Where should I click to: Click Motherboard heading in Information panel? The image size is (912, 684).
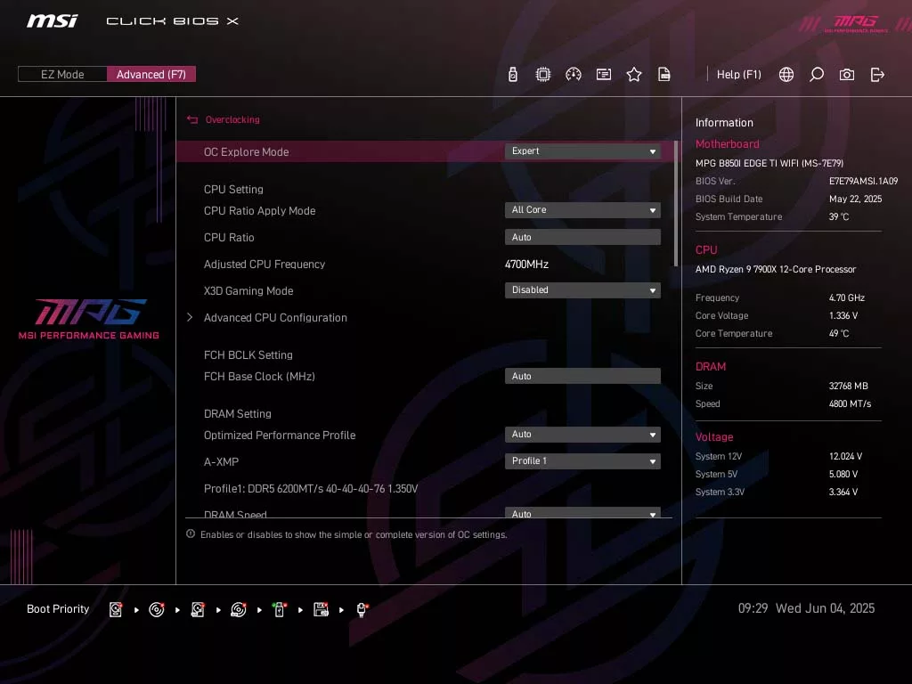[727, 143]
